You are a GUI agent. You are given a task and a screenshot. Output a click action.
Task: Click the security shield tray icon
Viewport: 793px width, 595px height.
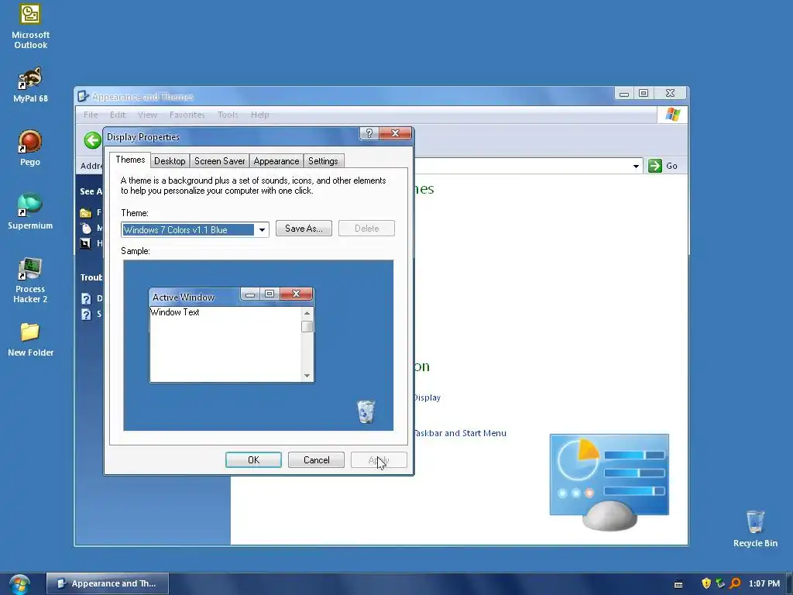(706, 583)
